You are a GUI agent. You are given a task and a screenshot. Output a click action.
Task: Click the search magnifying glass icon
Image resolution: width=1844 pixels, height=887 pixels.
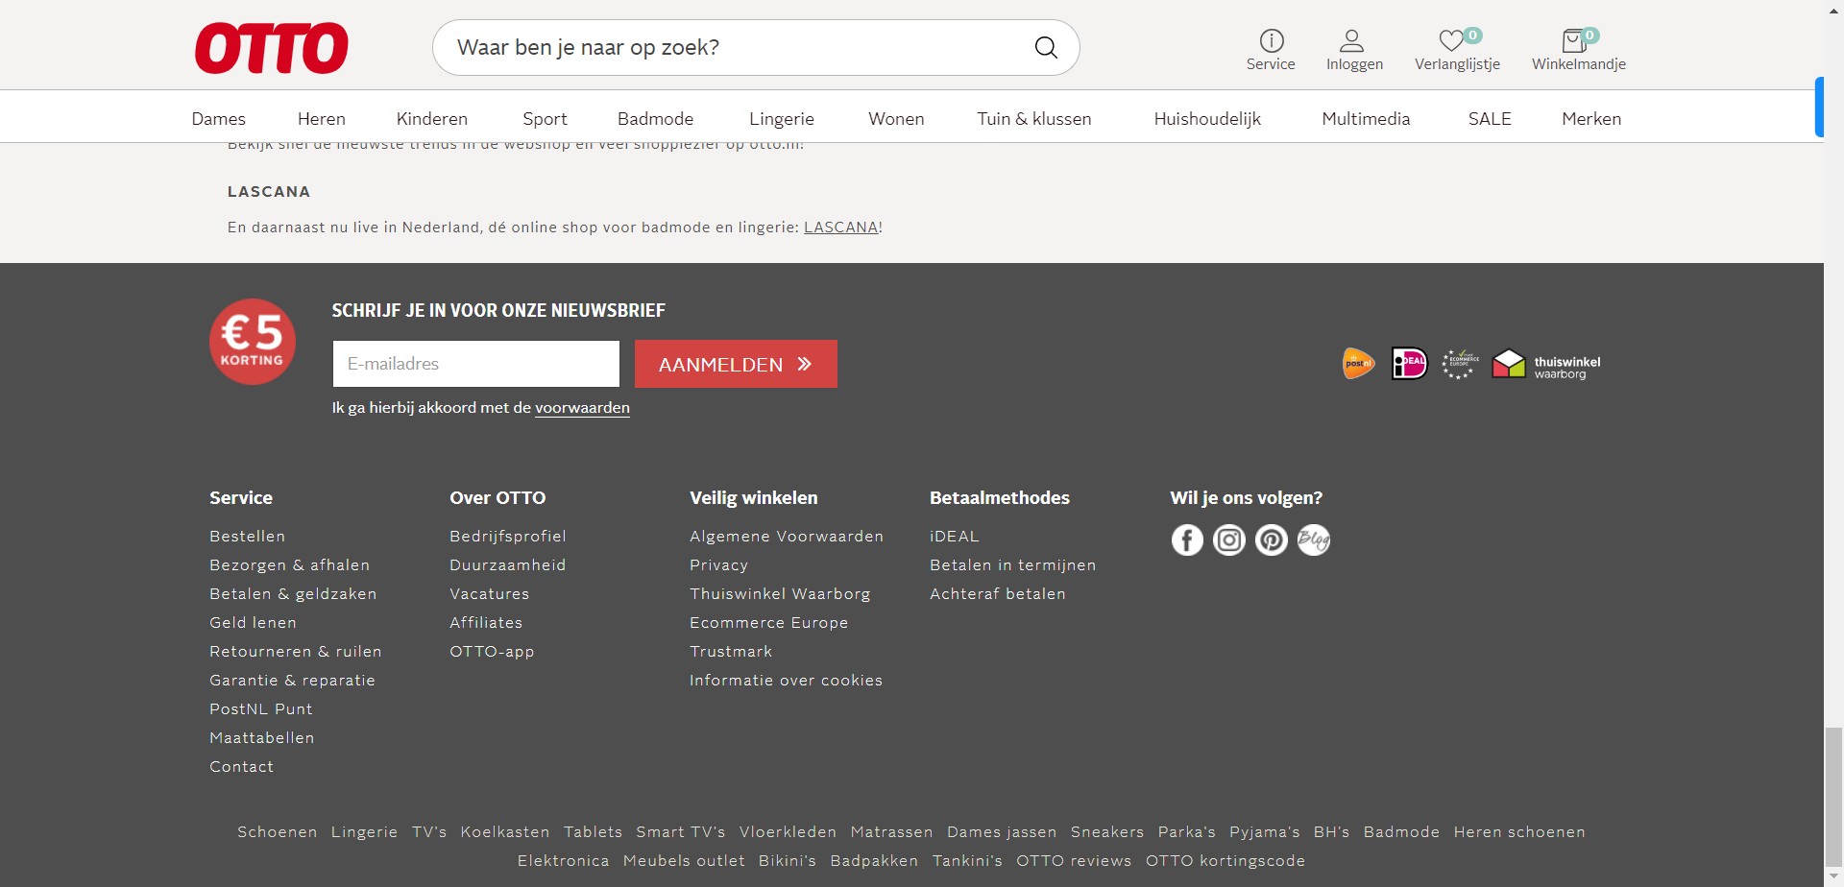coord(1046,47)
